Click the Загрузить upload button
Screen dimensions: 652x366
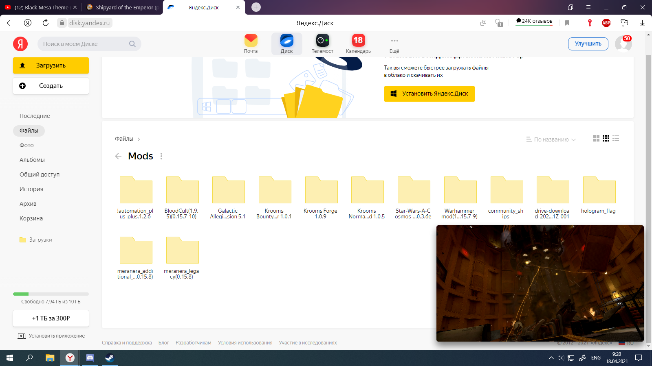(51, 65)
